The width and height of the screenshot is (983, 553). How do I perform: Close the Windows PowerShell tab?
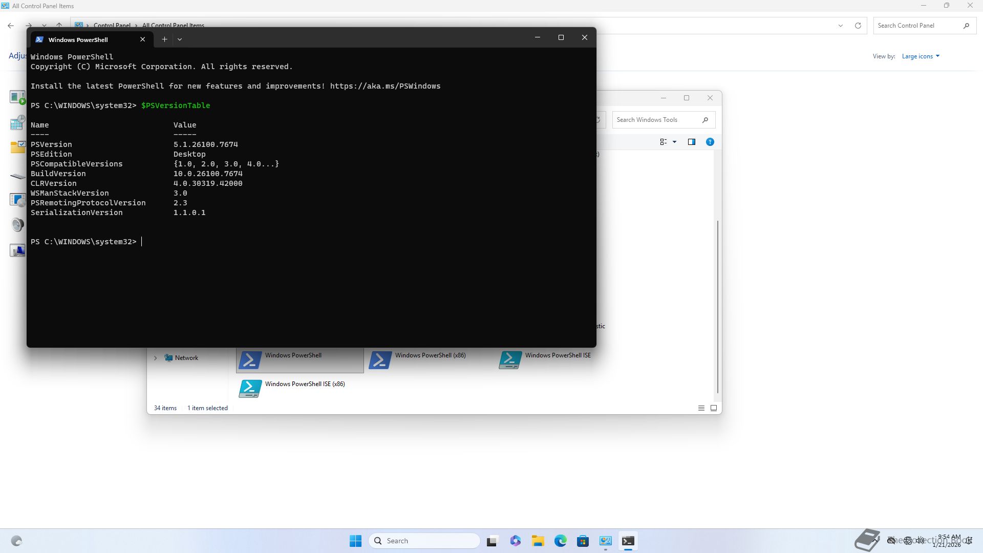(143, 39)
